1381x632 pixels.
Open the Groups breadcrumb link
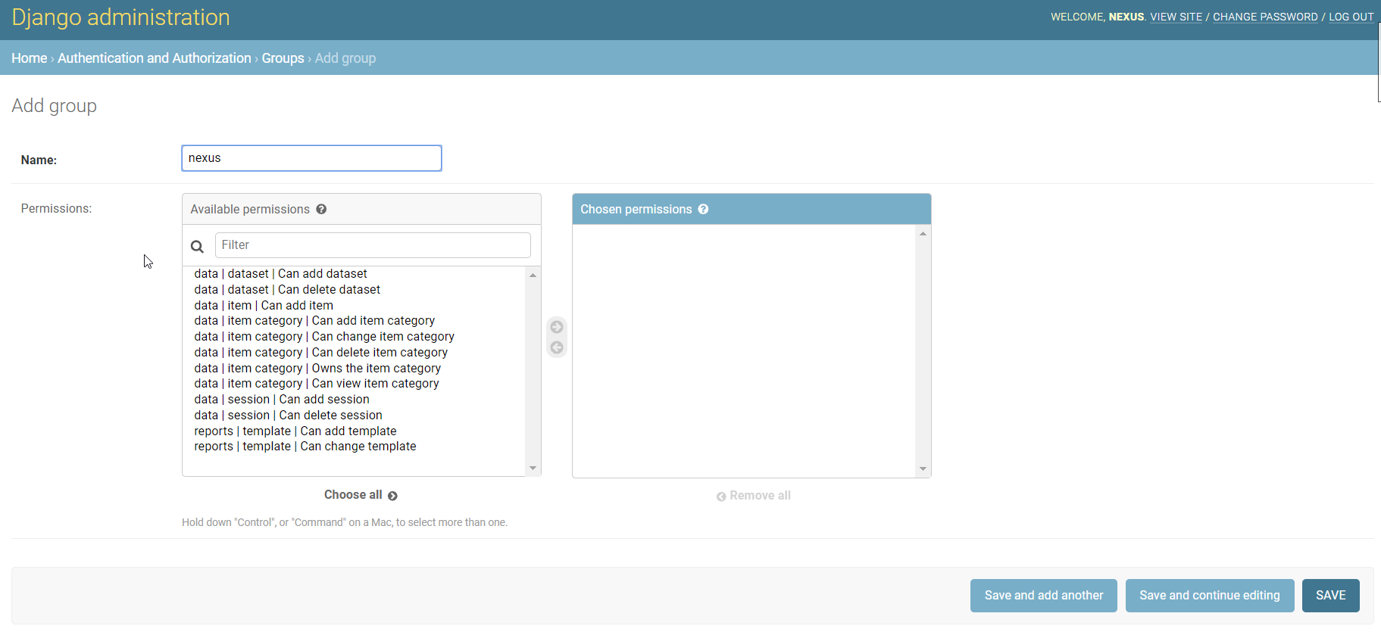(283, 58)
